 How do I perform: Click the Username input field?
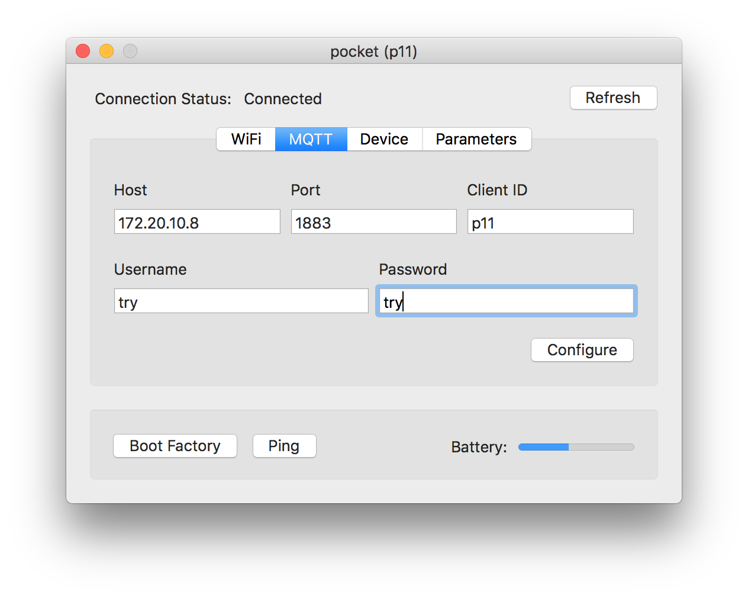[x=241, y=301]
